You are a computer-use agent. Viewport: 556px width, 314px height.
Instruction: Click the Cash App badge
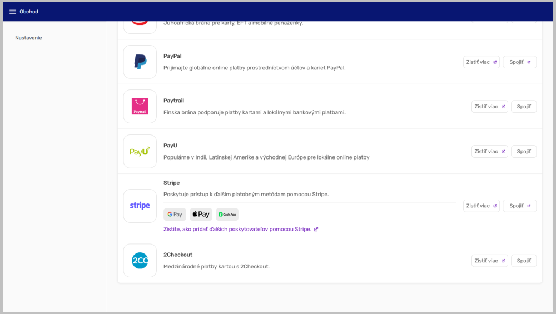227,215
